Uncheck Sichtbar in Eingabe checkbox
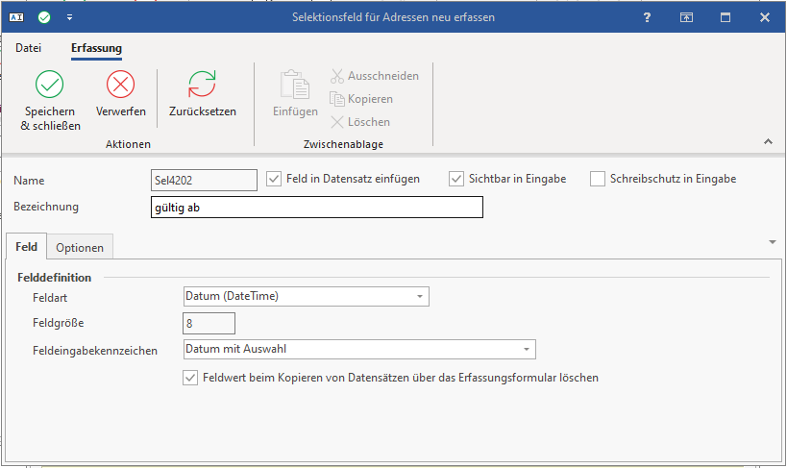787x468 pixels. click(x=456, y=178)
